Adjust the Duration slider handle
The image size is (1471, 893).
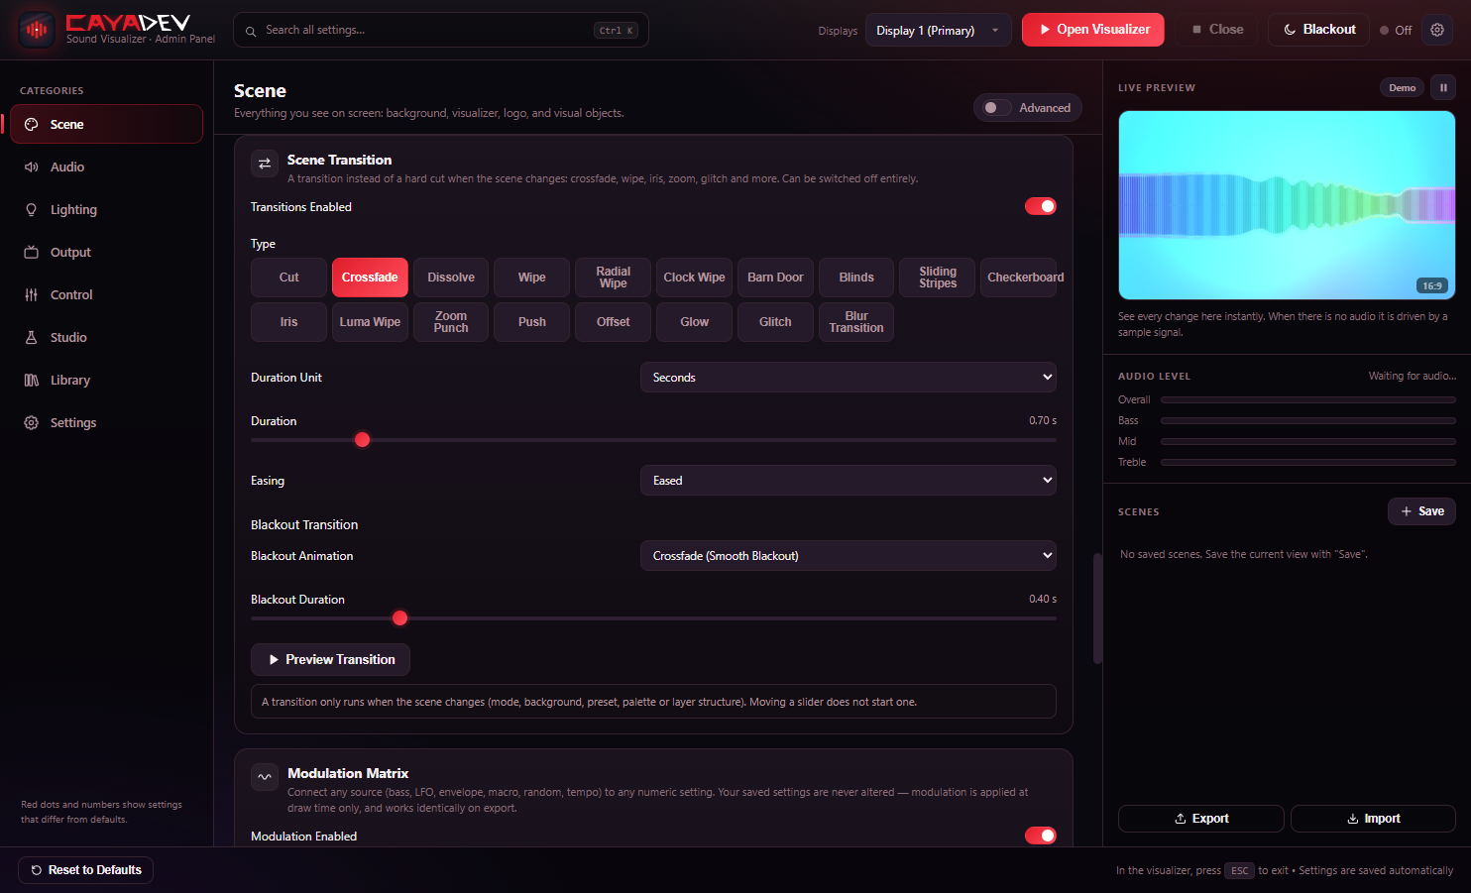click(363, 440)
